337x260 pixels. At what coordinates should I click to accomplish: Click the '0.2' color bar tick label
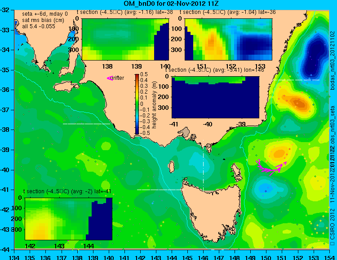pos(144,92)
